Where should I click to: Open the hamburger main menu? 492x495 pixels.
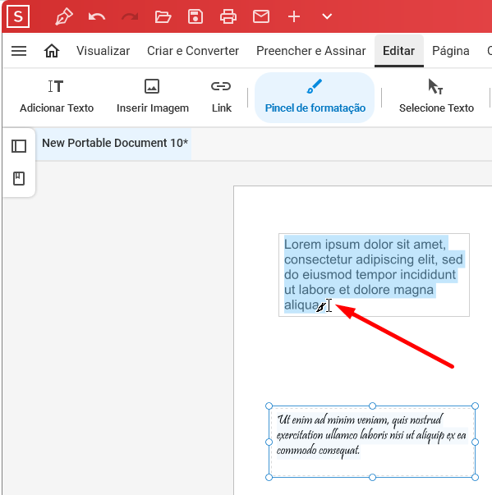tap(19, 51)
